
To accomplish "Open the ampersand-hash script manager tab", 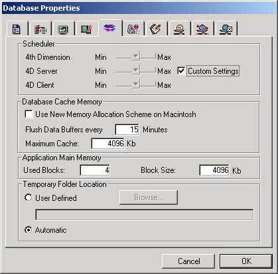I will tap(133, 29).
